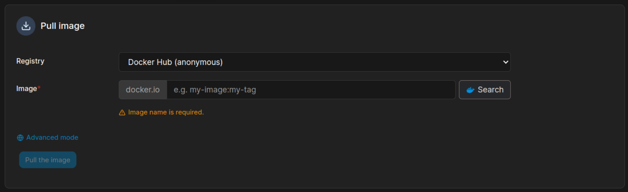Click the Registry field label
This screenshot has width=628, height=192.
[x=30, y=61]
